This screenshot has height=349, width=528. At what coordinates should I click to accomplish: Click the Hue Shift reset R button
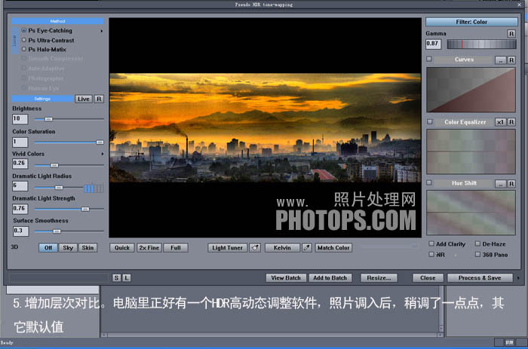pos(511,183)
